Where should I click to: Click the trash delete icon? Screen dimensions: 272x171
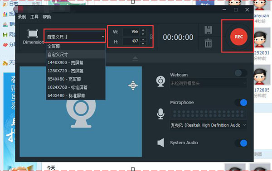pyautogui.click(x=208, y=43)
